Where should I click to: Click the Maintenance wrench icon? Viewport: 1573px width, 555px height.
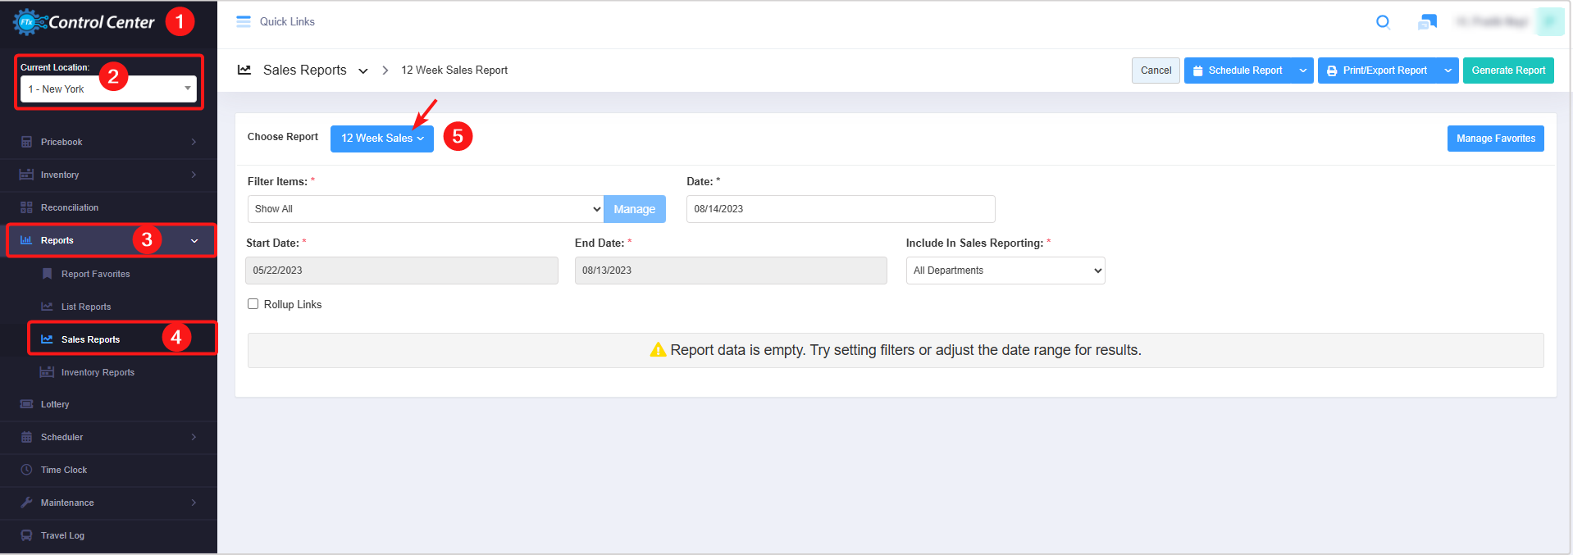pos(26,503)
